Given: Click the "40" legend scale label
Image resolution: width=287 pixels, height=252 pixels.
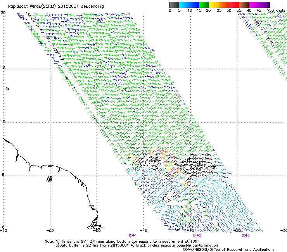Looking at the screenshot, I should point(249,10).
